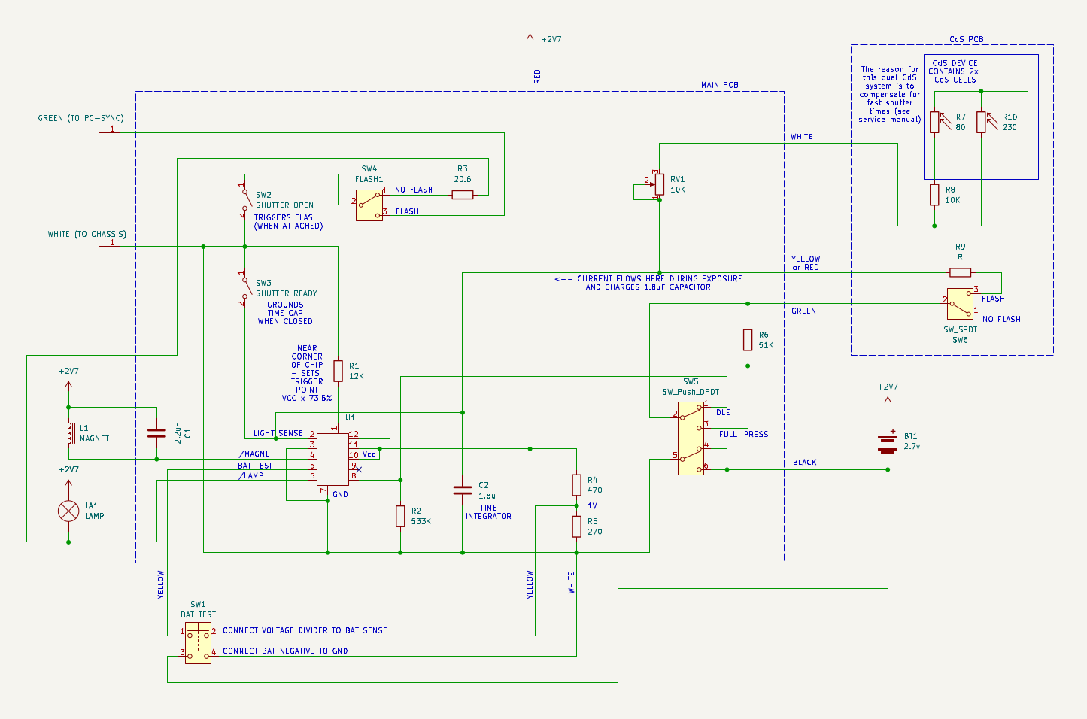Select the R10 CdS cell resistor

coord(981,122)
